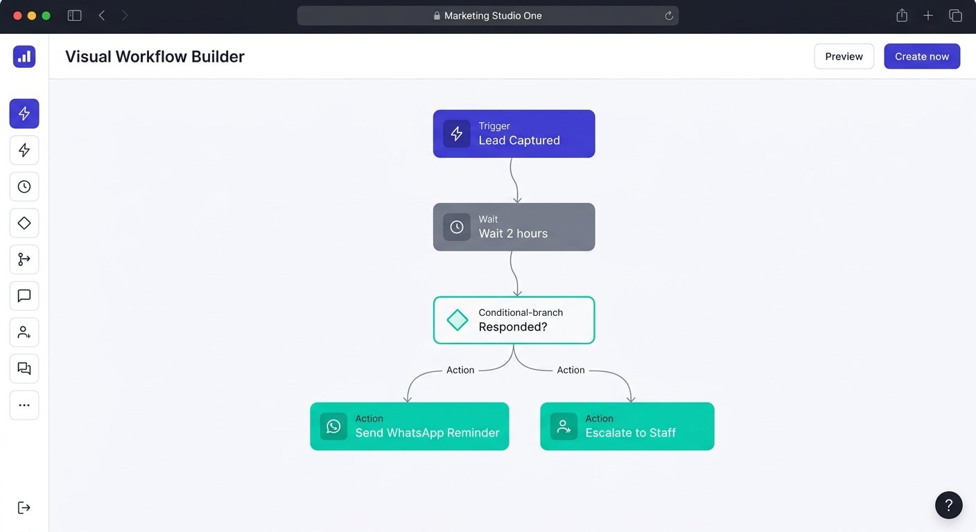
Task: Select the Responded? conditional-branch node
Action: [514, 320]
